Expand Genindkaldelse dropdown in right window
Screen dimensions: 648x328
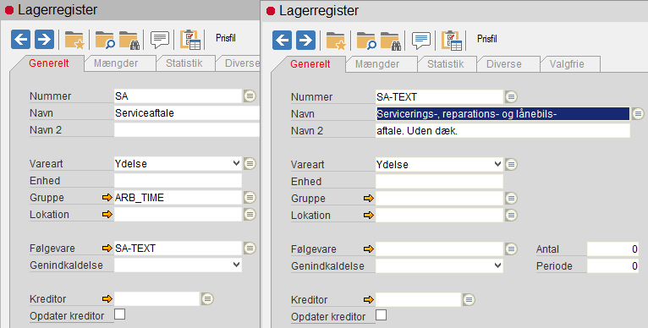coord(497,265)
